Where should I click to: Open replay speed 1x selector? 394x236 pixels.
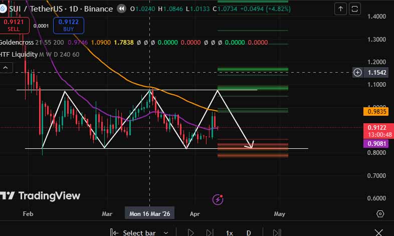pos(229,232)
